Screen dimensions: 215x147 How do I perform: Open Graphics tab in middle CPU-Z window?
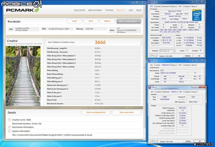[x=187, y=65]
